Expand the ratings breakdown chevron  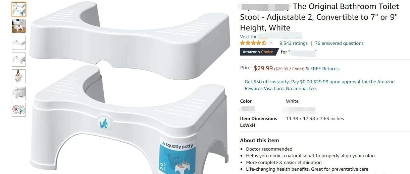[271, 43]
